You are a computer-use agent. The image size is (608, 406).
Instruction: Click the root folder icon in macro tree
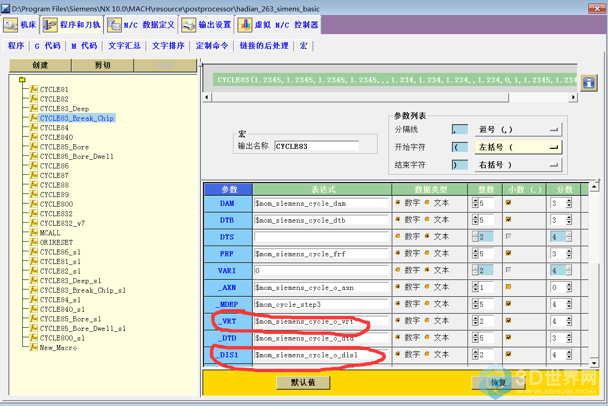[22, 80]
